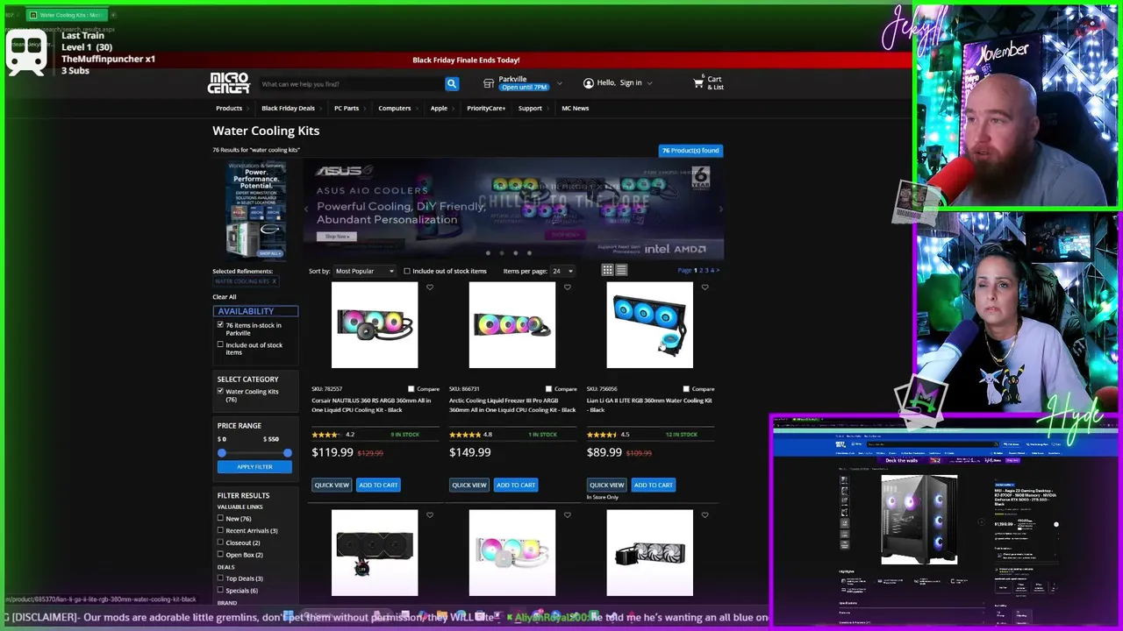Open PriorityCare+ nav item

tap(486, 108)
